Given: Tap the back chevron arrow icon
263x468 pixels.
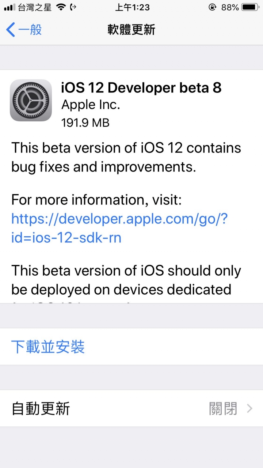Looking at the screenshot, I should pyautogui.click(x=10, y=30).
